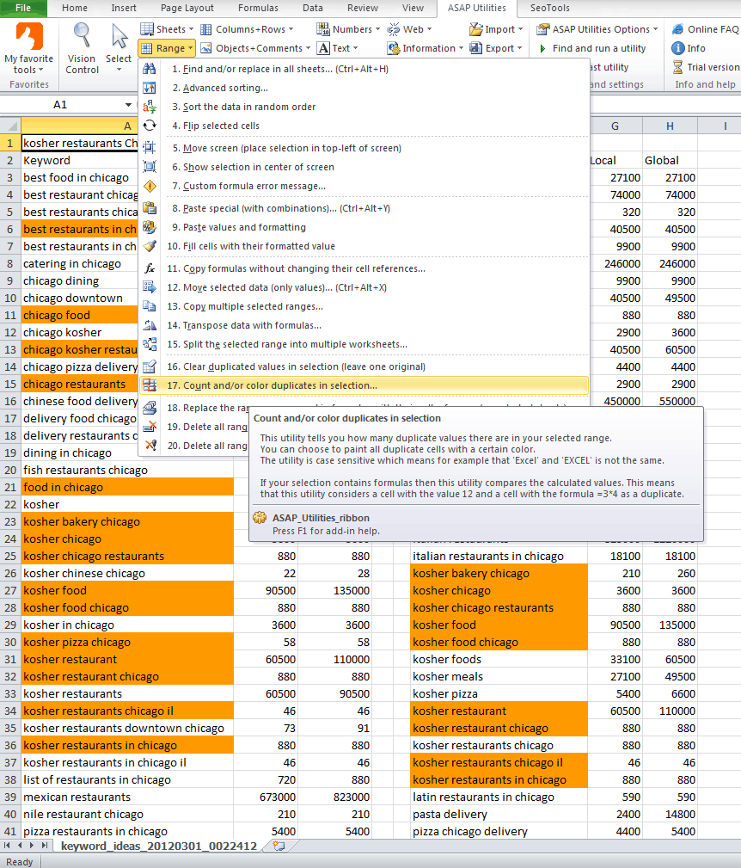Click the Advanced sorting icon

pos(150,88)
